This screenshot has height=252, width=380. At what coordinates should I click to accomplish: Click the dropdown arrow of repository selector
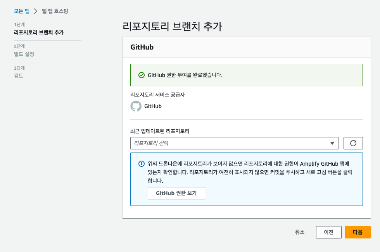coord(332,143)
